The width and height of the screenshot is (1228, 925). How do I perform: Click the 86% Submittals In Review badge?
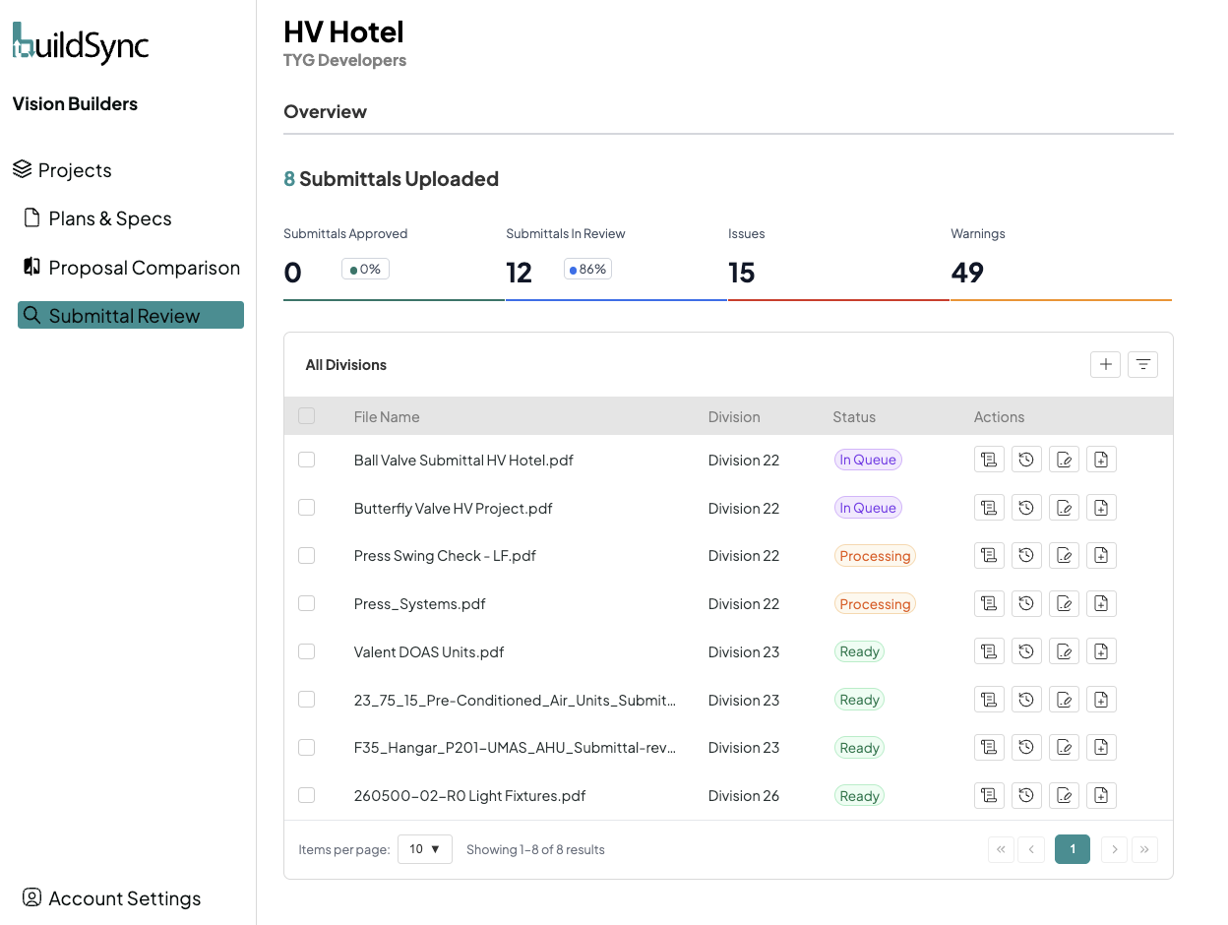click(587, 267)
